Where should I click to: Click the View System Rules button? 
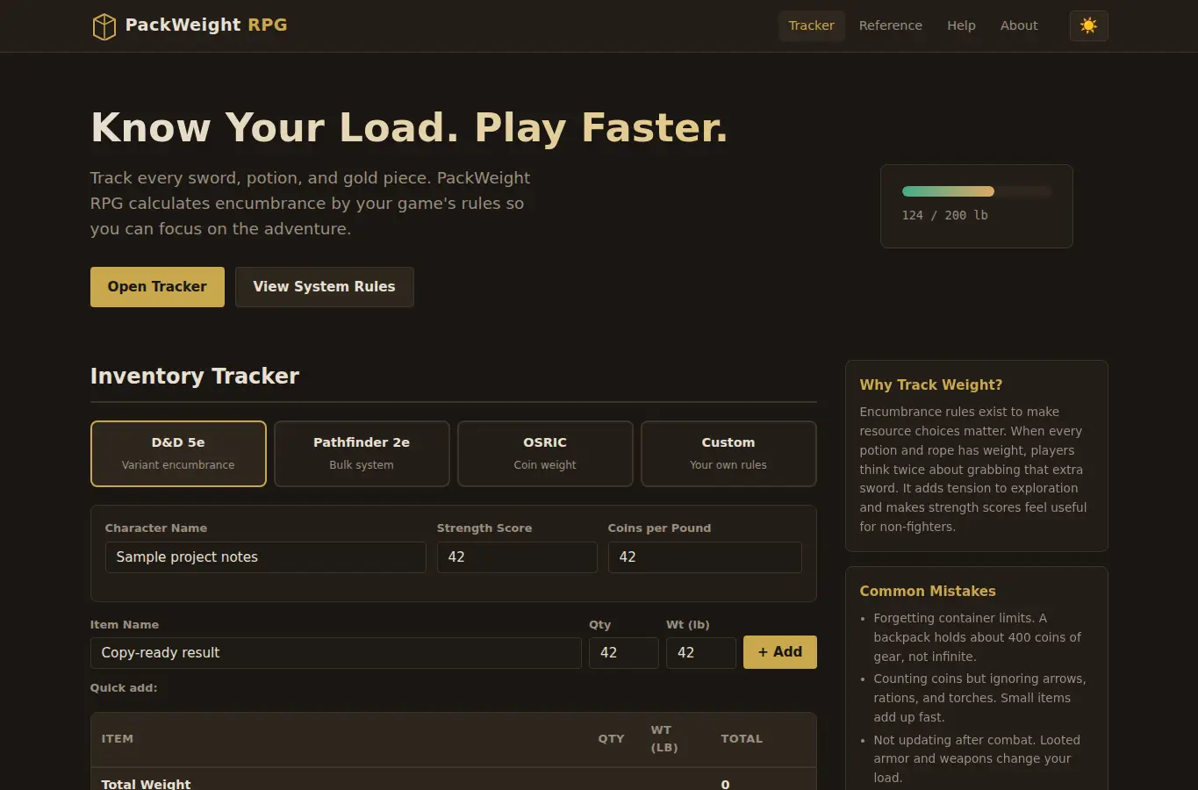pos(324,287)
